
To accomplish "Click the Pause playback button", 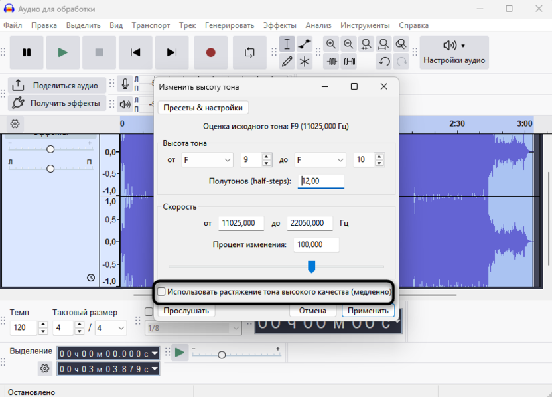I will click(27, 52).
